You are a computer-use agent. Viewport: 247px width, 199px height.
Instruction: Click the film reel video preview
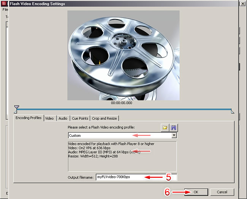123,55
